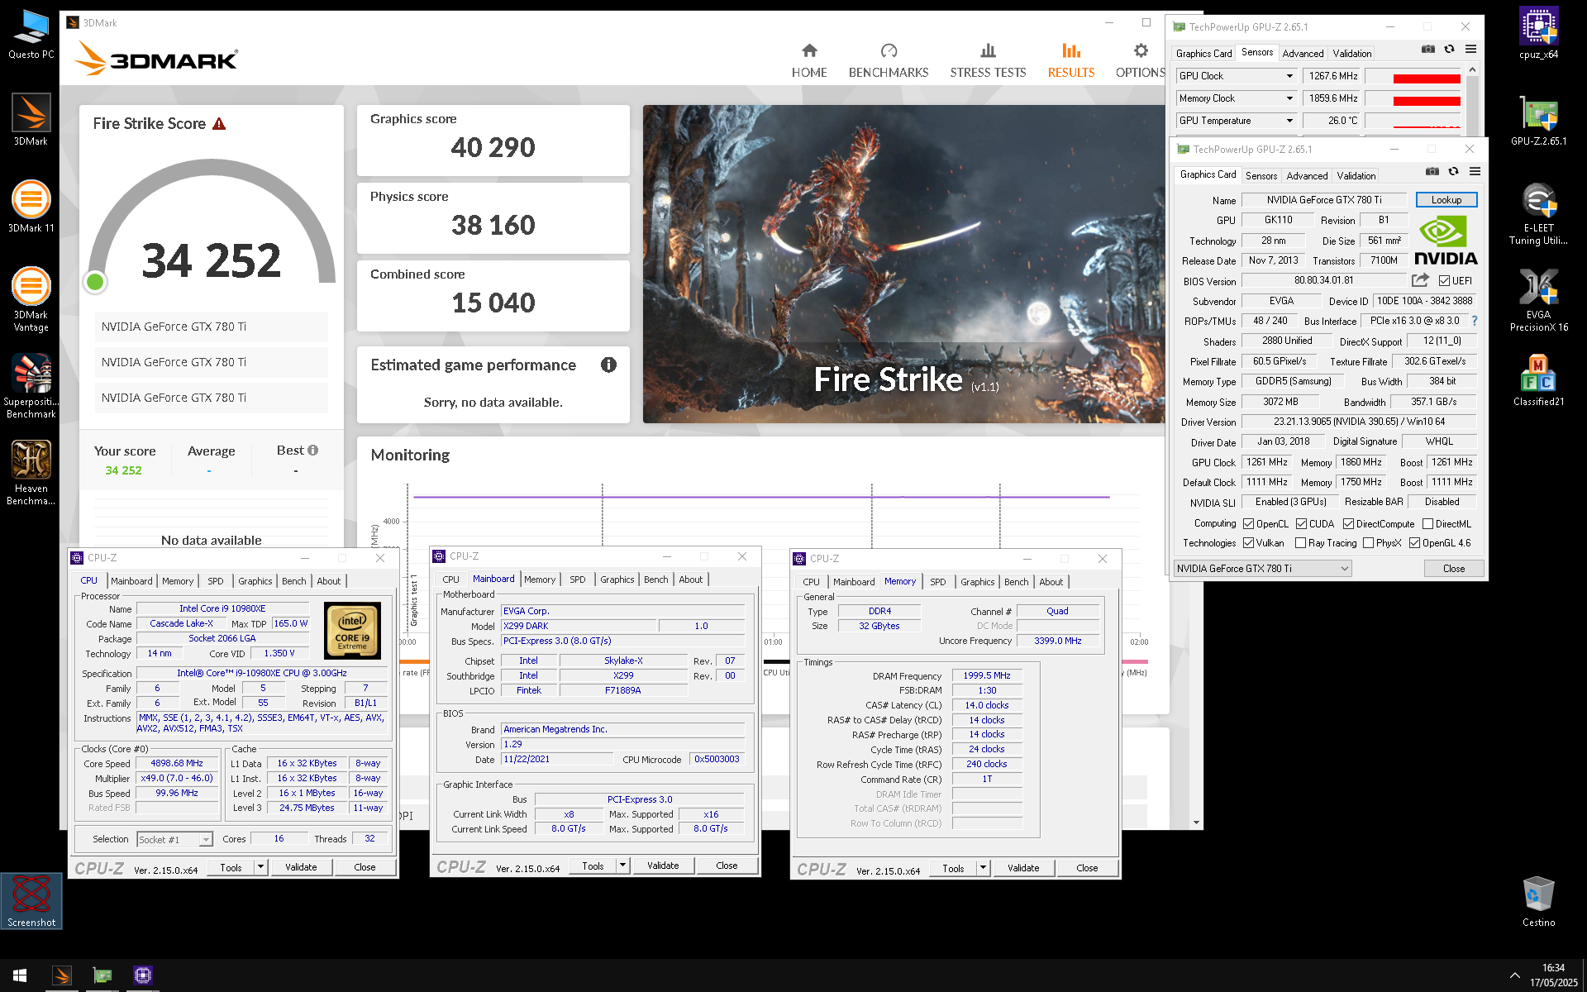The height and width of the screenshot is (992, 1587).
Task: Switch to 3DMark Results tab
Action: [x=1070, y=61]
